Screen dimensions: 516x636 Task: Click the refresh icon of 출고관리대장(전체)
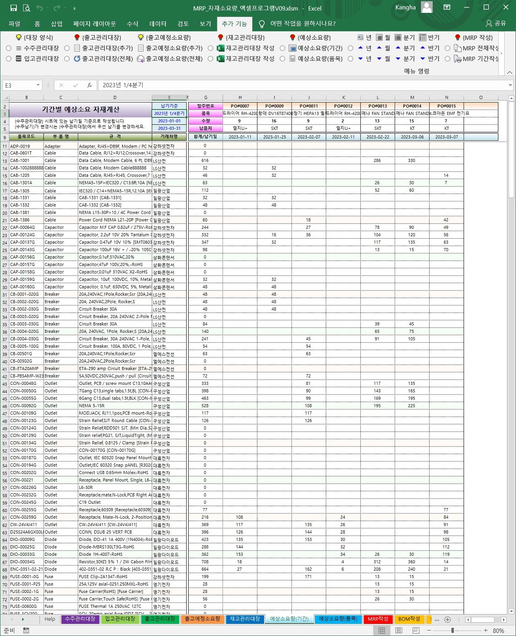coord(77,58)
